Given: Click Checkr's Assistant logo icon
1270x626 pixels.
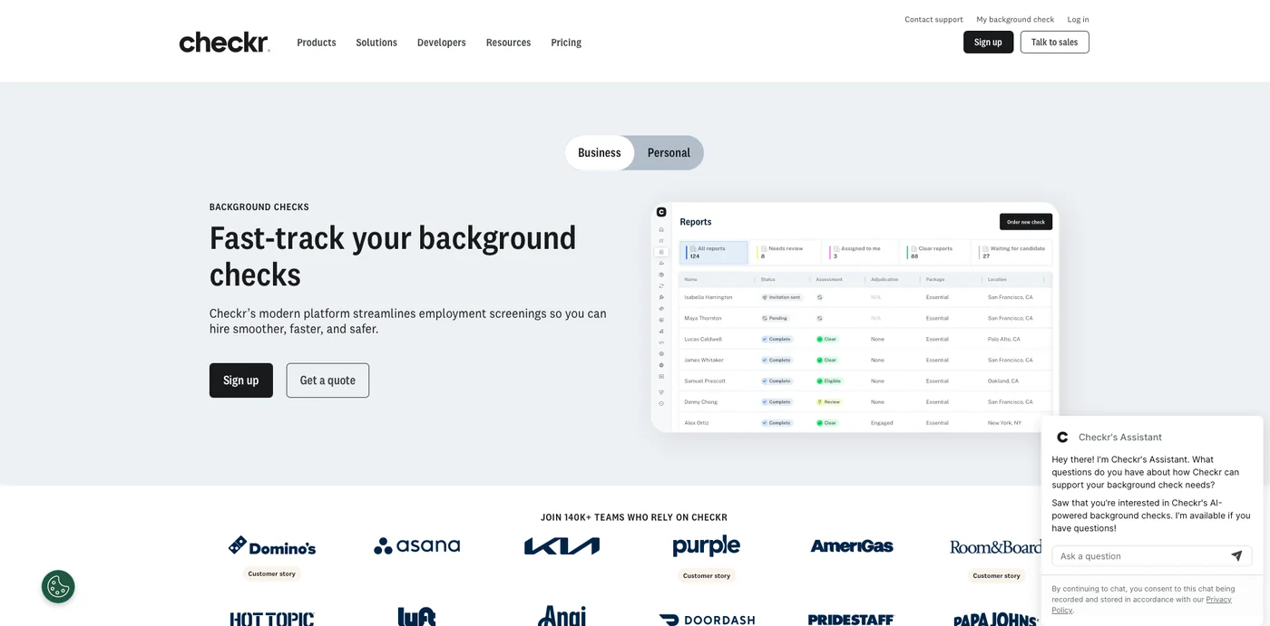Looking at the screenshot, I should (1062, 437).
